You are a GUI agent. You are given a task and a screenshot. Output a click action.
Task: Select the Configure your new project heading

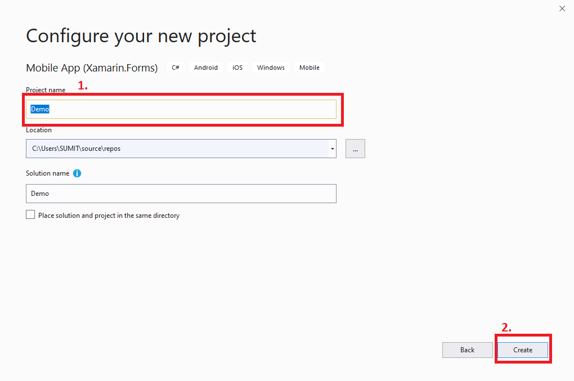[x=141, y=35]
